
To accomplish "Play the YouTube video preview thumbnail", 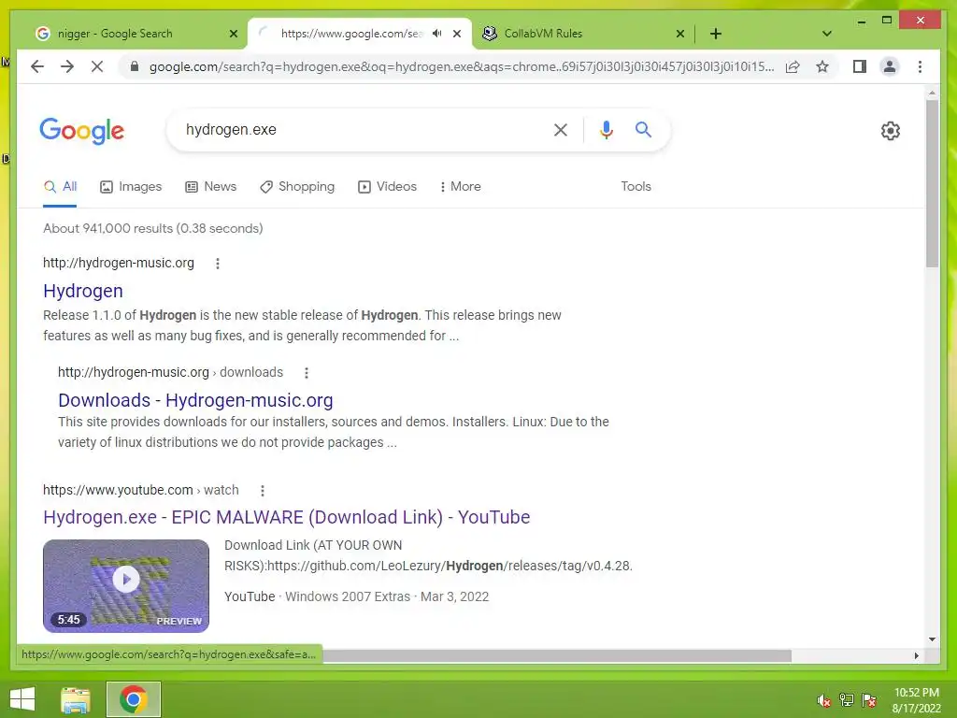I will [x=126, y=585].
